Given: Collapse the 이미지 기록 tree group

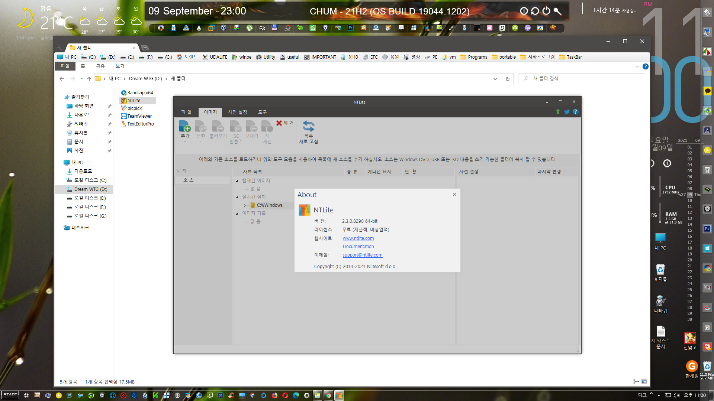Looking at the screenshot, I should (x=237, y=213).
